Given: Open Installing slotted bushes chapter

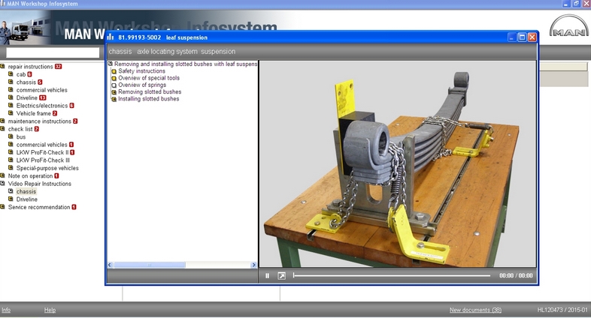Looking at the screenshot, I should (x=149, y=99).
